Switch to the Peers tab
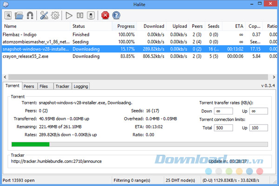Image resolution: width=279 pixels, height=186 pixels. pos(29,86)
